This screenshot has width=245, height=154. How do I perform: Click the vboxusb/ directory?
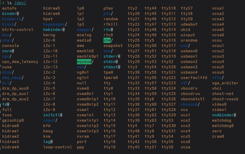point(190,104)
